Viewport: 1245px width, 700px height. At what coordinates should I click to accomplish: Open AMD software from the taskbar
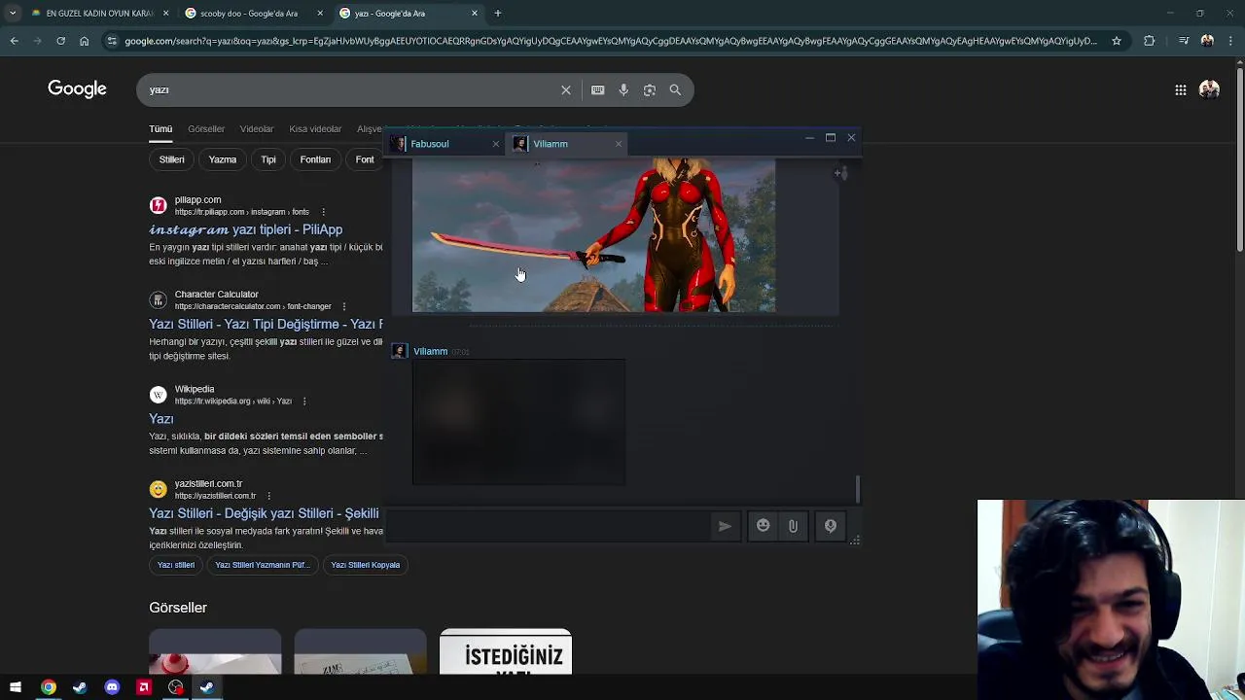pyautogui.click(x=144, y=687)
